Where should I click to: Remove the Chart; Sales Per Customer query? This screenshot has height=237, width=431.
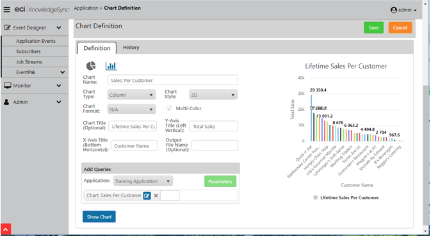[156, 196]
